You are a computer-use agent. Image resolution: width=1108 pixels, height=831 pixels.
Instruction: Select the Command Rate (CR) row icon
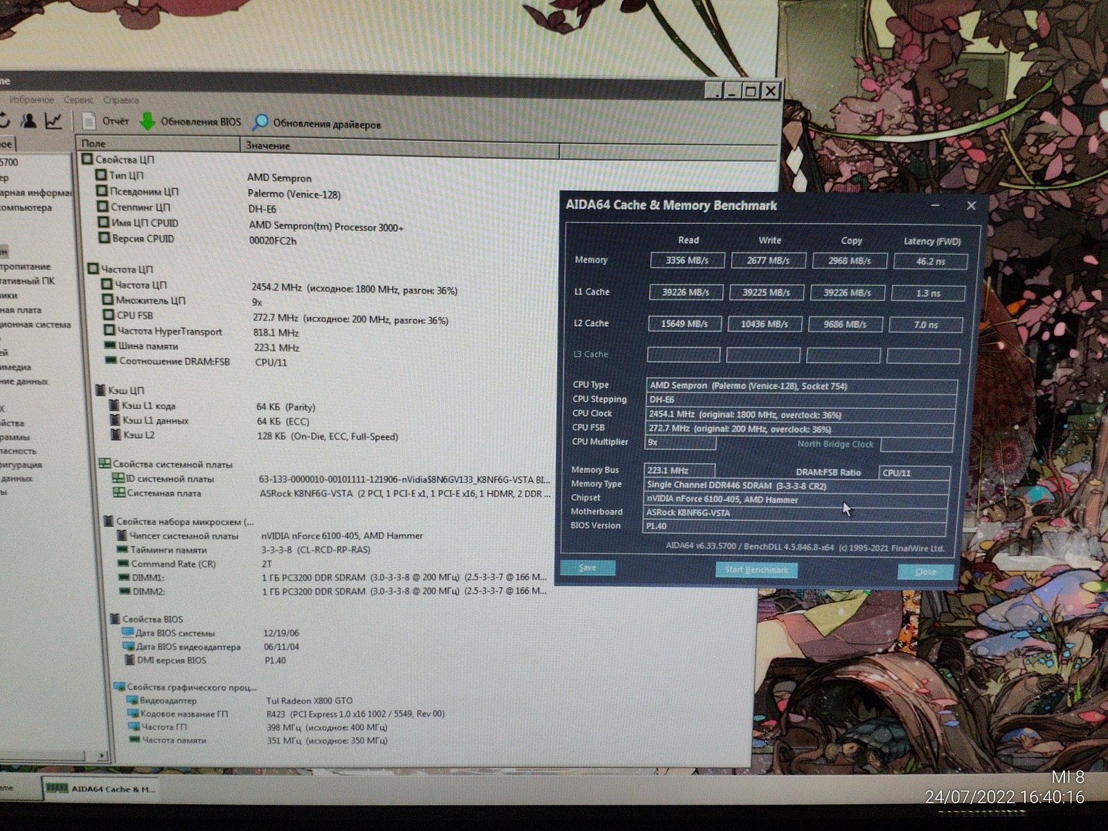pyautogui.click(x=125, y=563)
